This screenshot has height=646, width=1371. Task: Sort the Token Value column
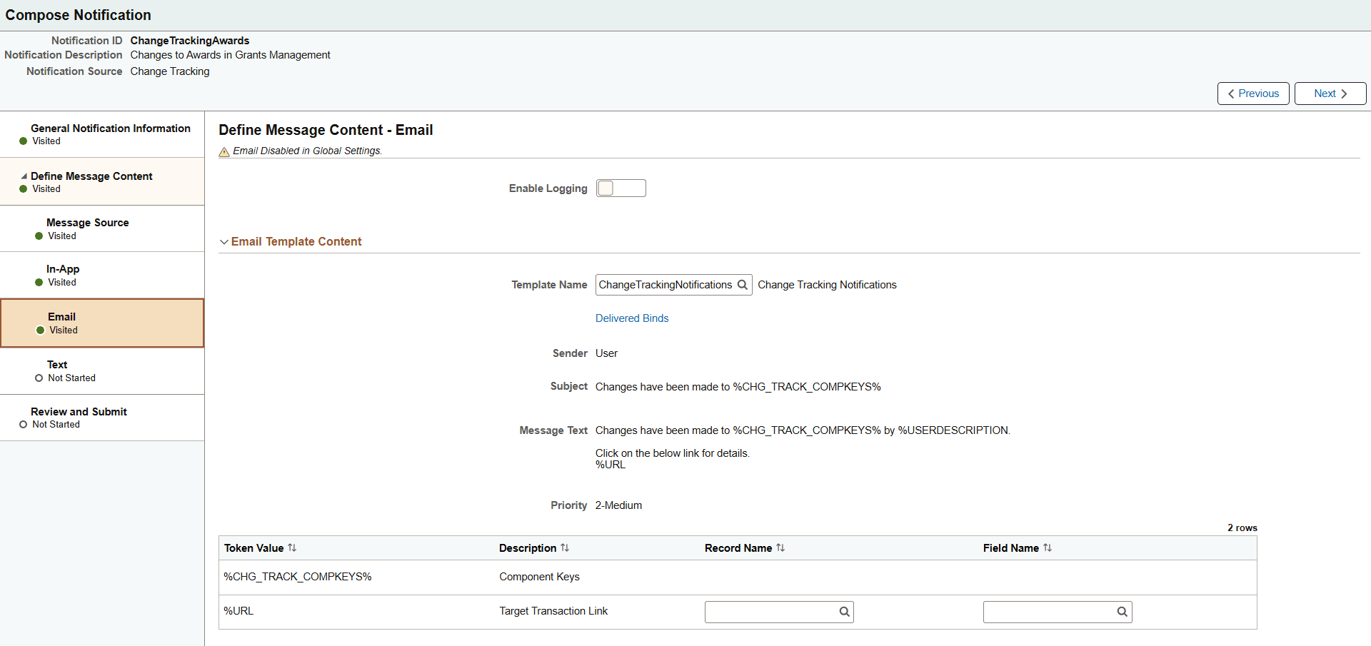[293, 547]
